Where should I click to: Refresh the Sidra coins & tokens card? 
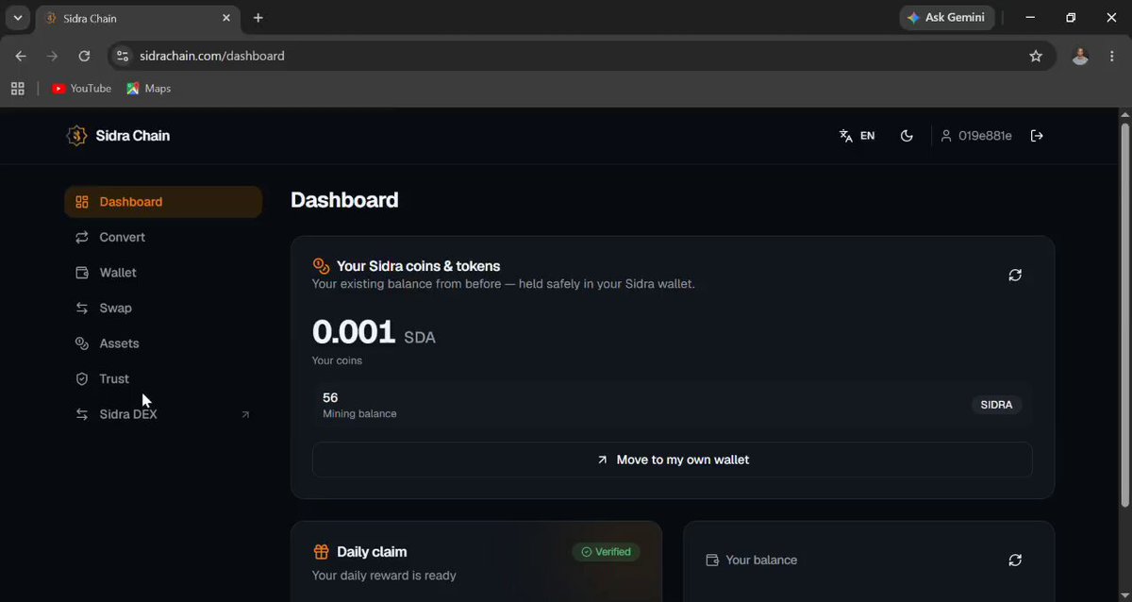pos(1015,275)
